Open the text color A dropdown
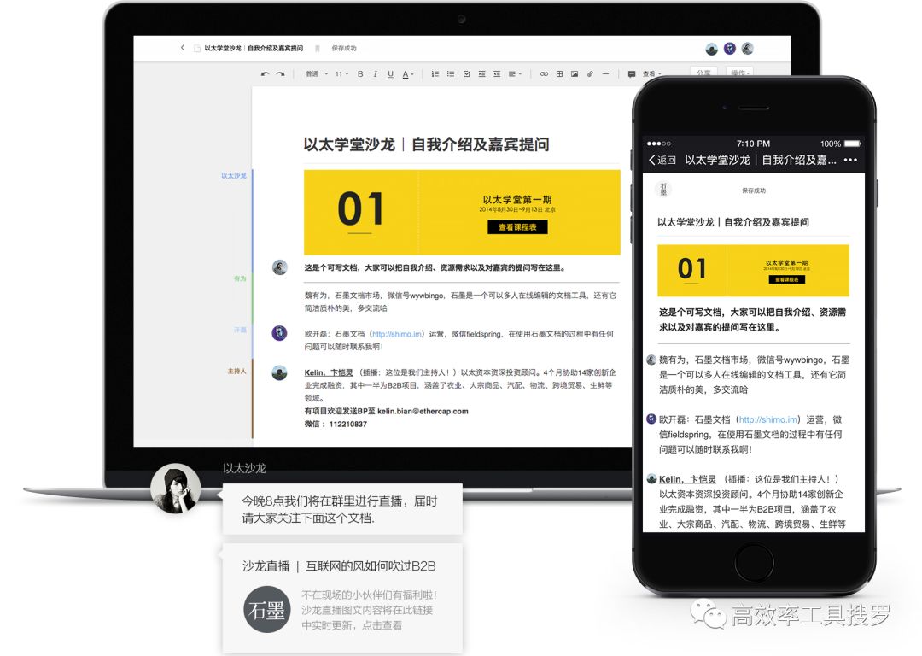 [408, 74]
